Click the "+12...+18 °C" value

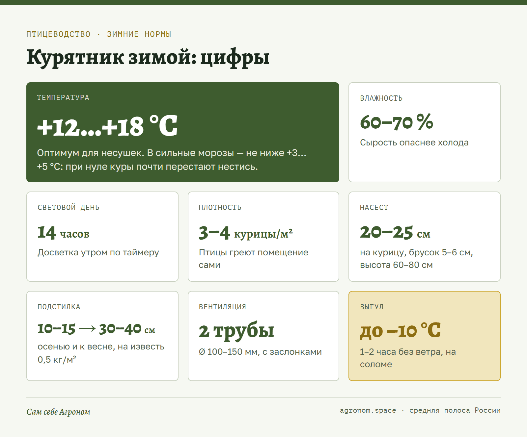click(107, 126)
